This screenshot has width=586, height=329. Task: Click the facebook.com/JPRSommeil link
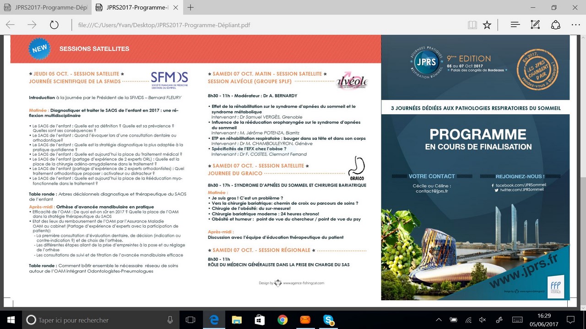coord(521,185)
